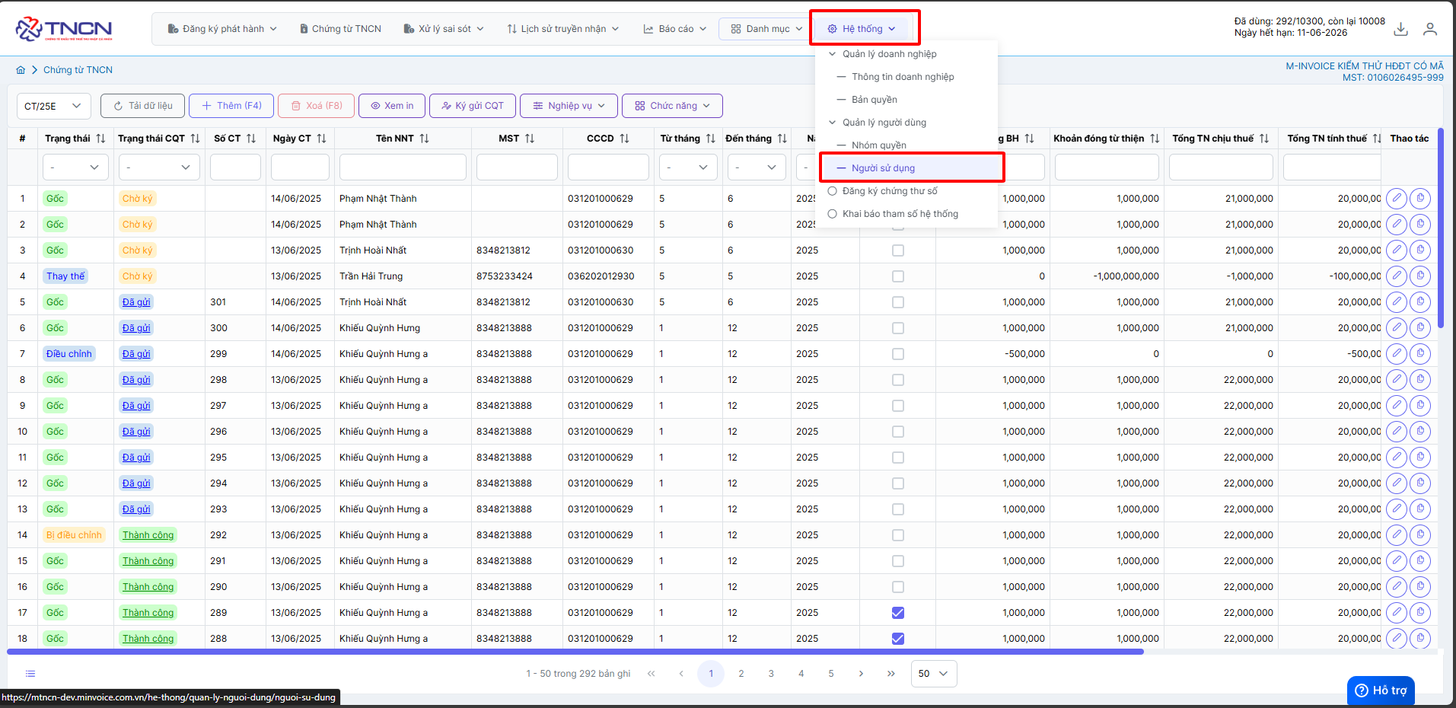
Task: Uncheck the checkbox in row 17
Action: 898,613
